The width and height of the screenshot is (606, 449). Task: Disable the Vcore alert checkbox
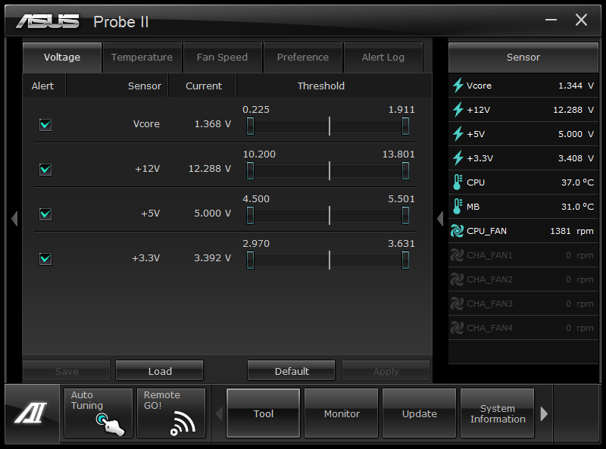(x=45, y=125)
